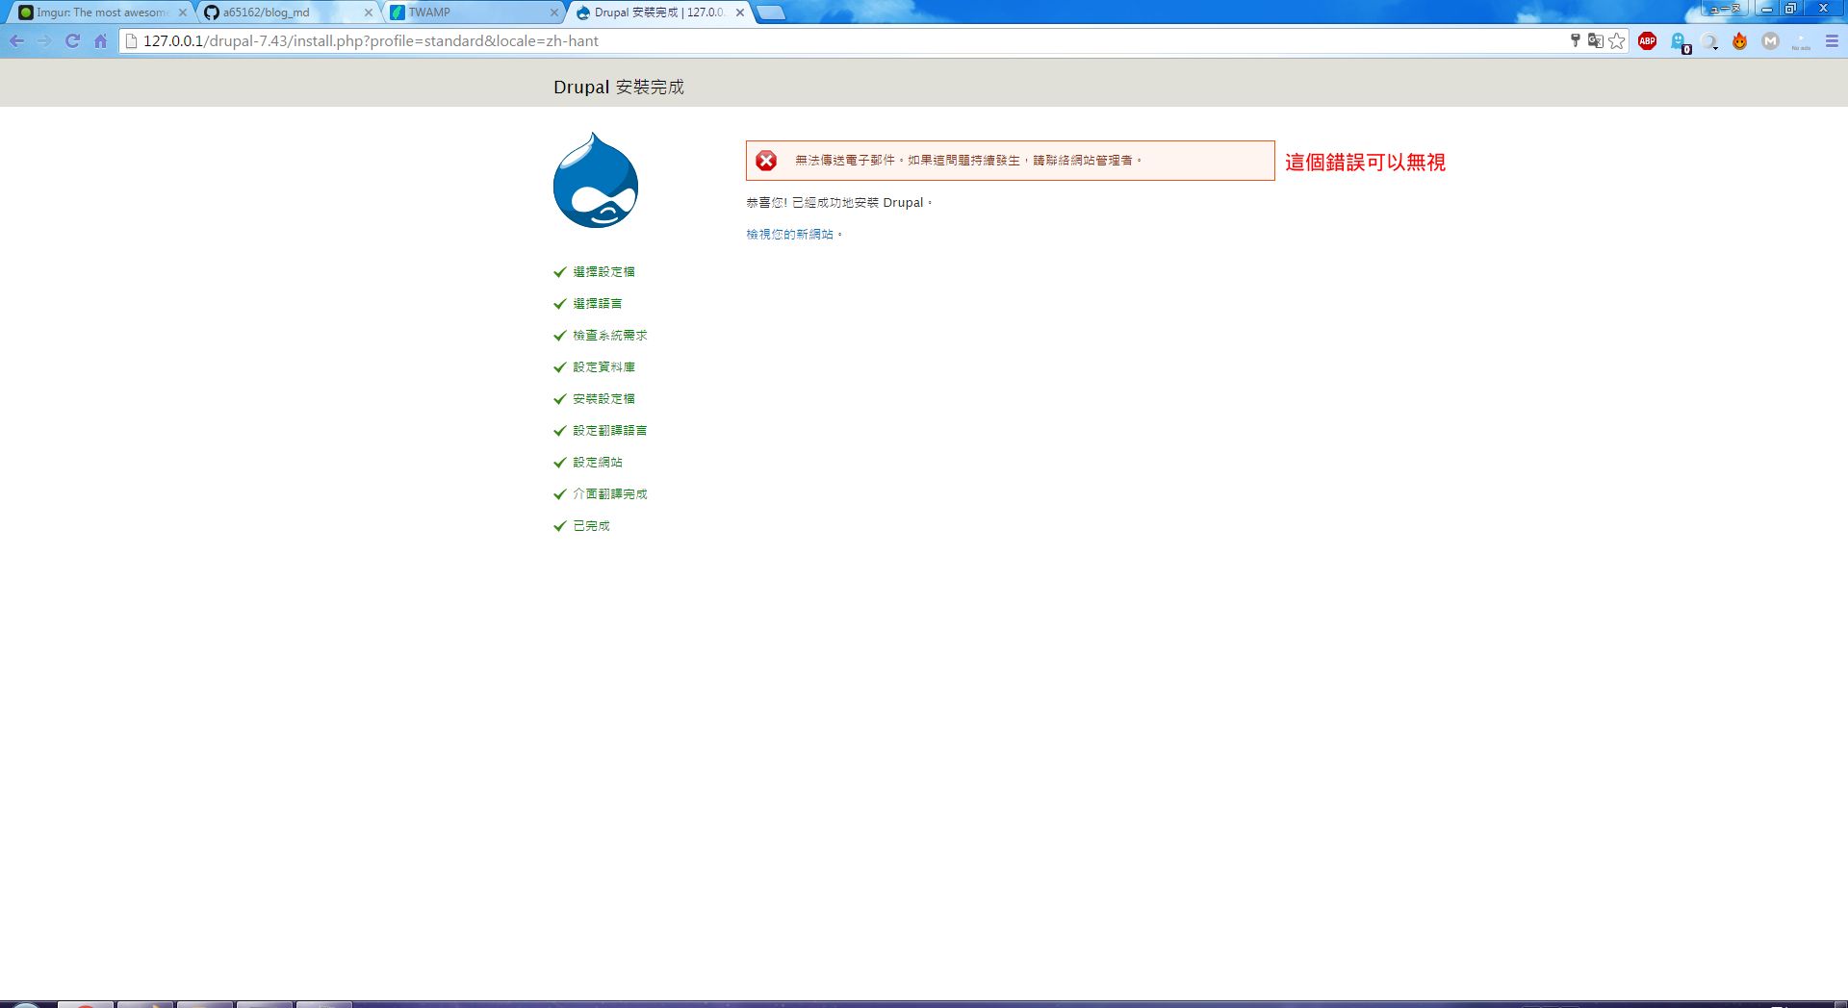
Task: Click the 無法傳送電子郵件 error message text
Action: tap(968, 161)
